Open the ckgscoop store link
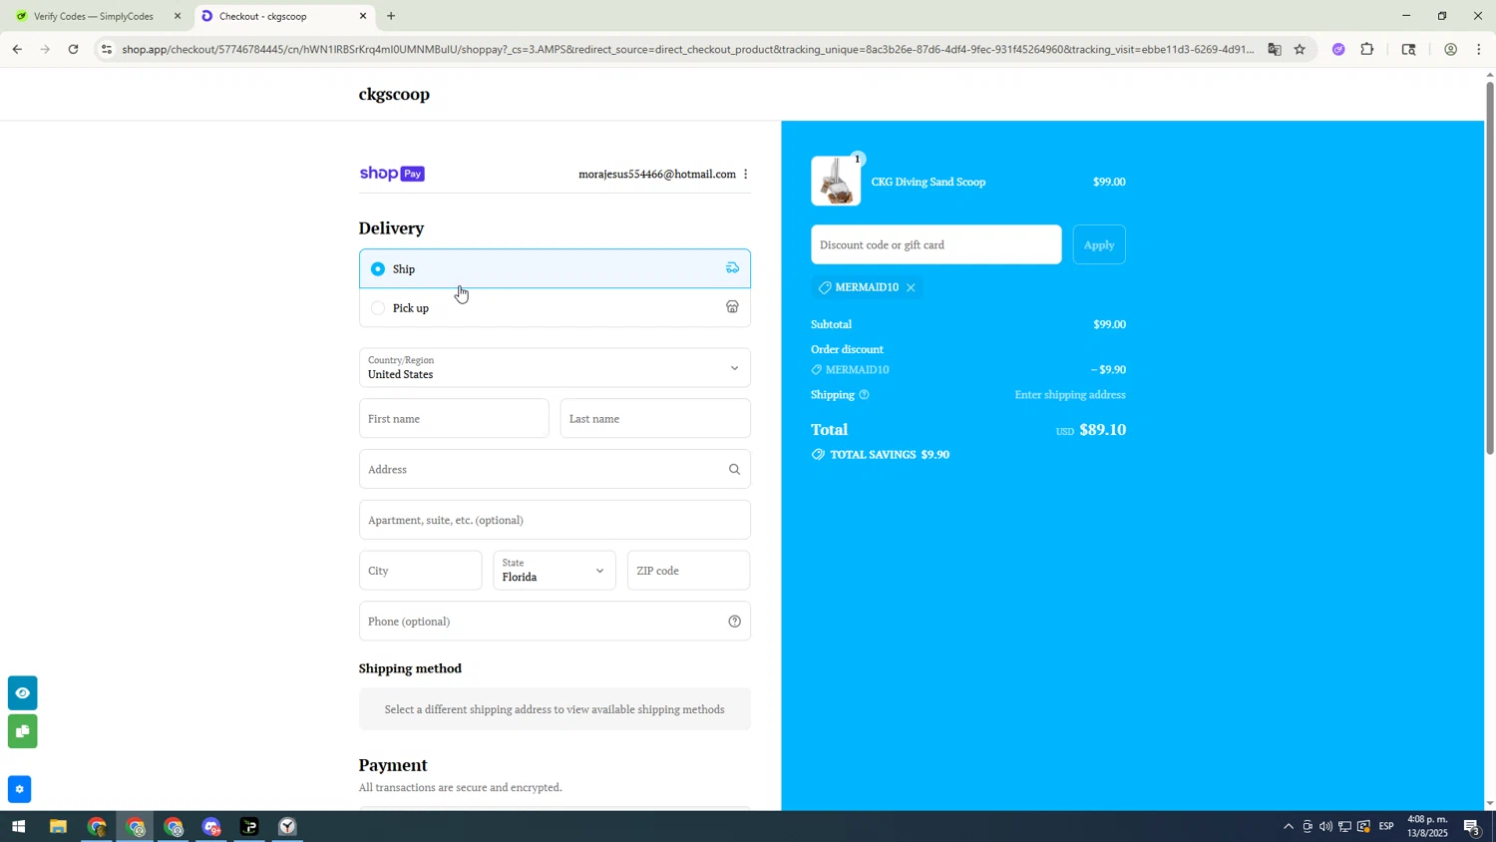This screenshot has height=842, width=1496. 394,95
